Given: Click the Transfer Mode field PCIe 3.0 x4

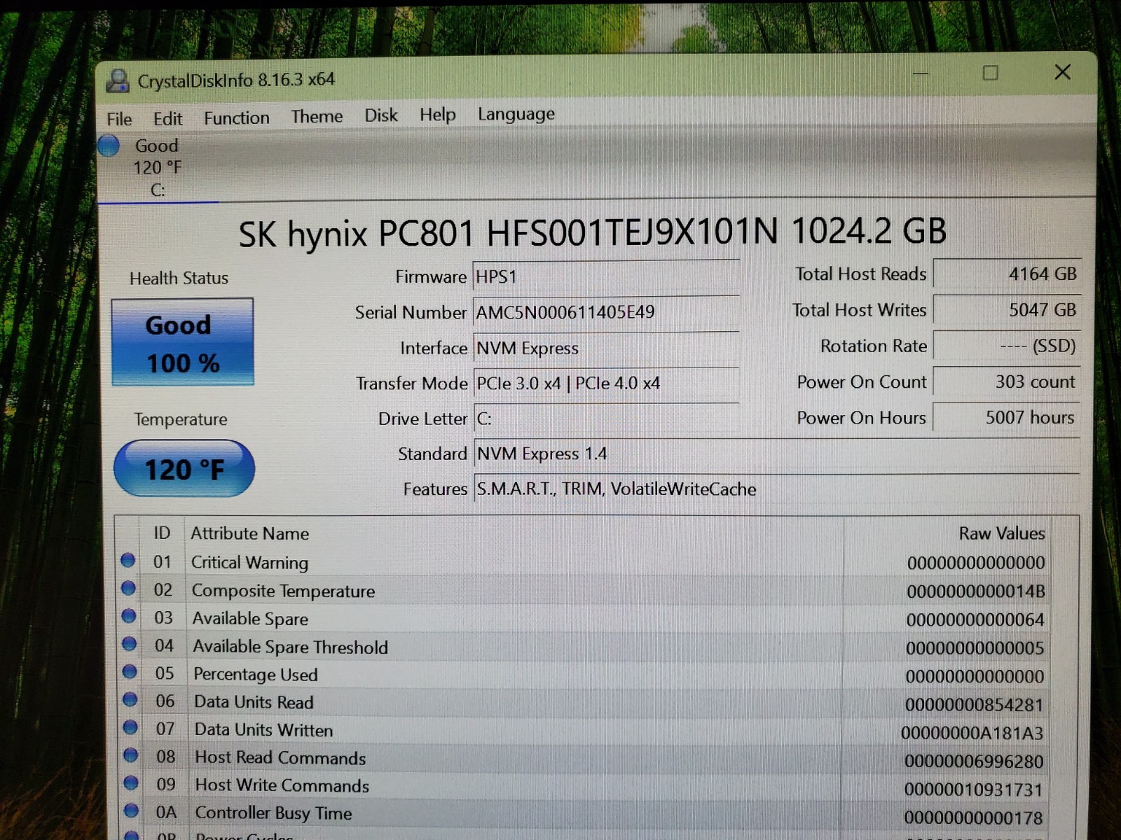Looking at the screenshot, I should tap(607, 384).
